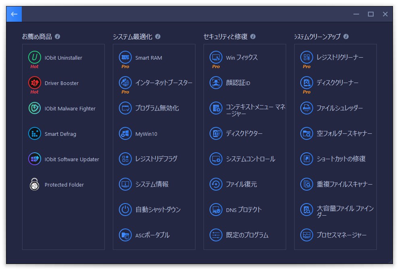Open 自動シャットダウン power icon
This screenshot has width=399, height=270.
(125, 210)
